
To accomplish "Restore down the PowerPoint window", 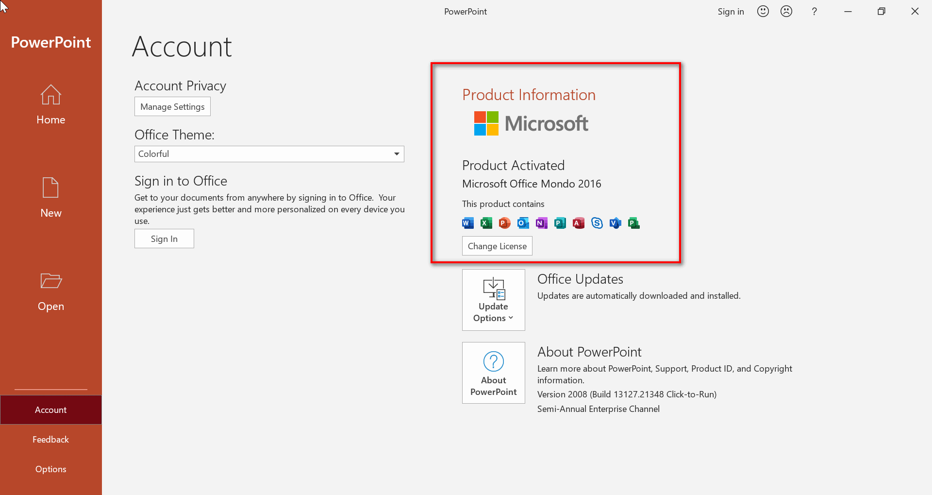I will [882, 11].
